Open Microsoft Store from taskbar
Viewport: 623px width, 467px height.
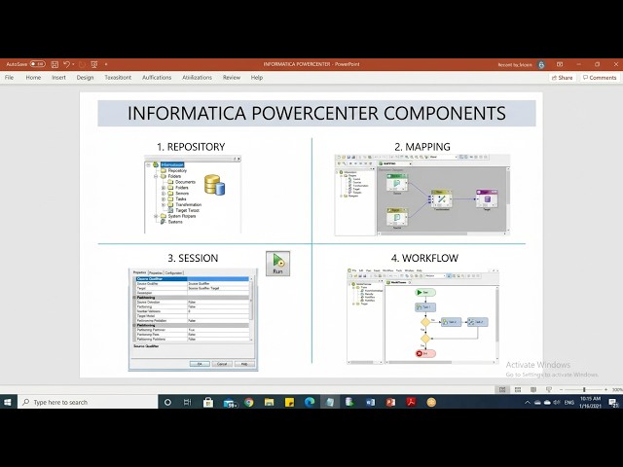click(x=208, y=402)
